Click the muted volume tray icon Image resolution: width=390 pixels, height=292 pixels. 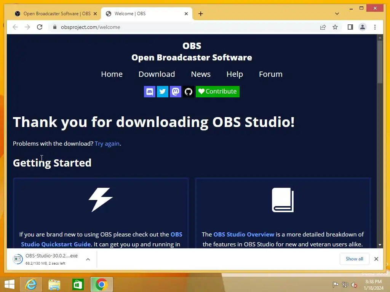[354, 284]
